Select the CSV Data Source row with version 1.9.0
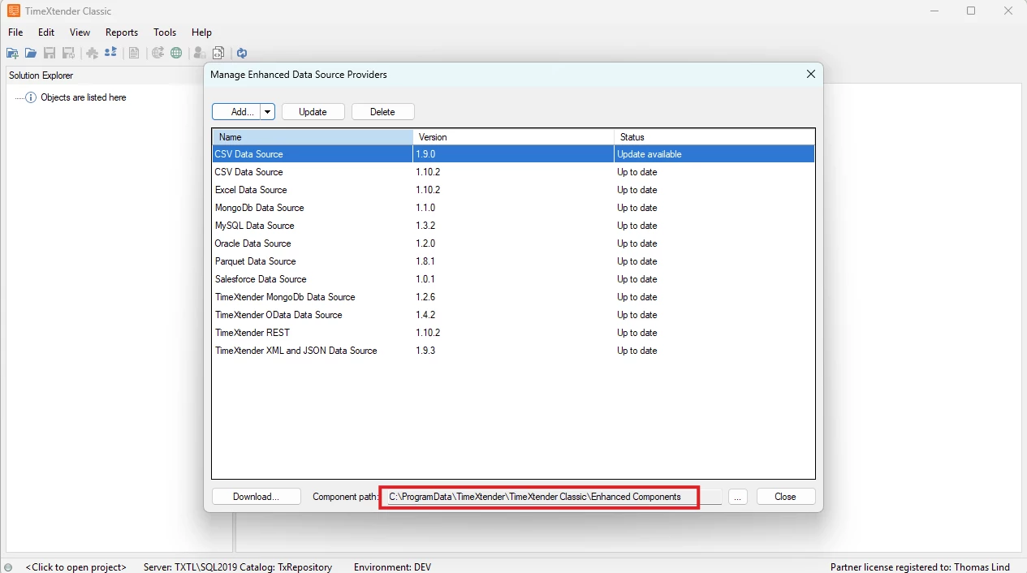 513,154
